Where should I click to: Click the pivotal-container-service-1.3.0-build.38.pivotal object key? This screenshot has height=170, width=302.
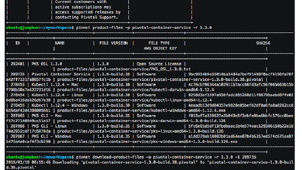click(x=160, y=79)
